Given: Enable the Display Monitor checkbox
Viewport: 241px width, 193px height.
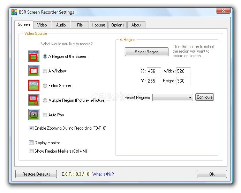Looking at the screenshot, I should pyautogui.click(x=31, y=142).
